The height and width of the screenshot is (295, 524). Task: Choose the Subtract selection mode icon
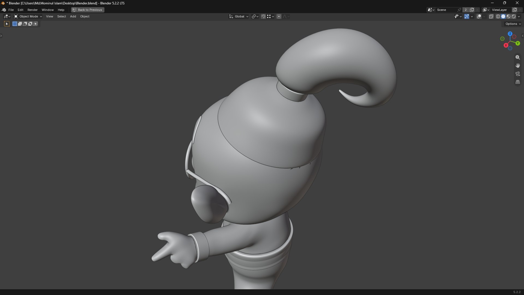click(25, 24)
